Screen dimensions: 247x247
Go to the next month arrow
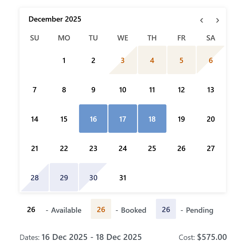click(217, 20)
